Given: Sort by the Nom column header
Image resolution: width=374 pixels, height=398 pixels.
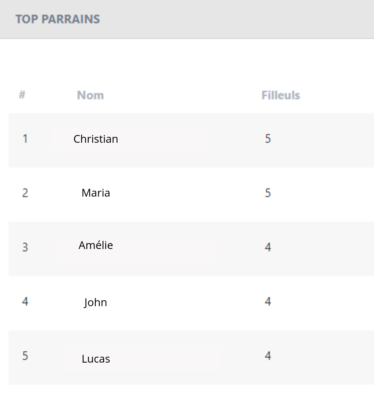Looking at the screenshot, I should point(90,96).
